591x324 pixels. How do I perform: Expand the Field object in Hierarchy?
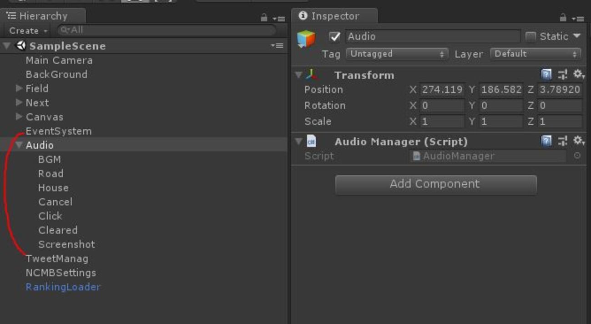pos(19,88)
